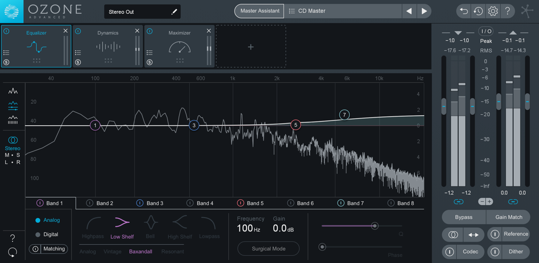Select EQ node 7 on the curve

[x=344, y=115]
